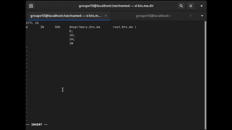This screenshot has width=232, height=130.
Task: Switch to the vi bts.m... tab
Action: pyautogui.click(x=66, y=16)
